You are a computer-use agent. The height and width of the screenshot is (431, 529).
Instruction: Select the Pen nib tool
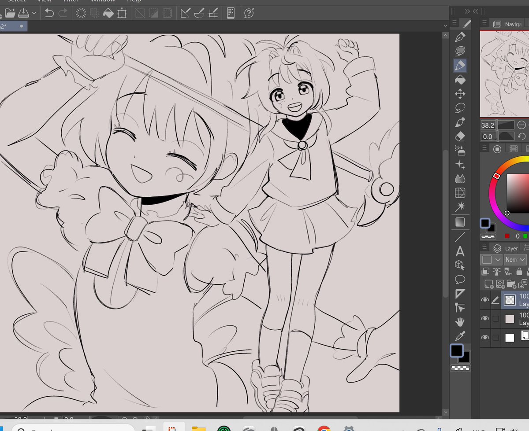pos(460,37)
